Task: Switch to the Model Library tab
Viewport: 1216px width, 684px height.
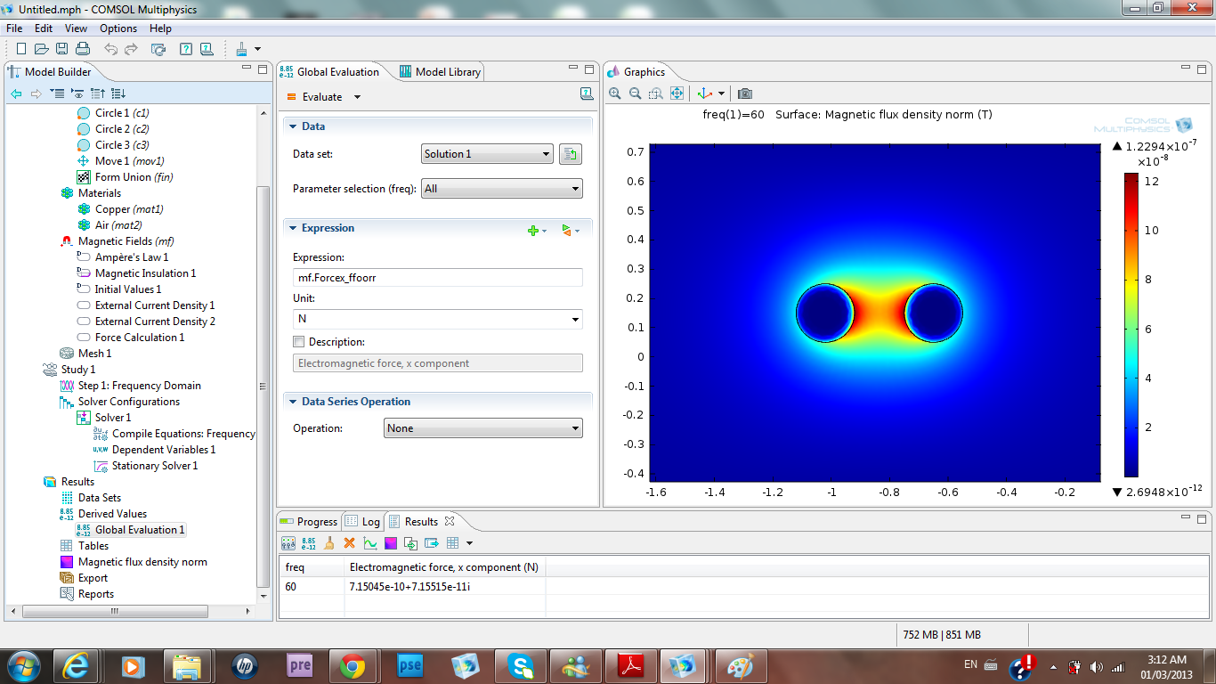Action: tap(441, 72)
